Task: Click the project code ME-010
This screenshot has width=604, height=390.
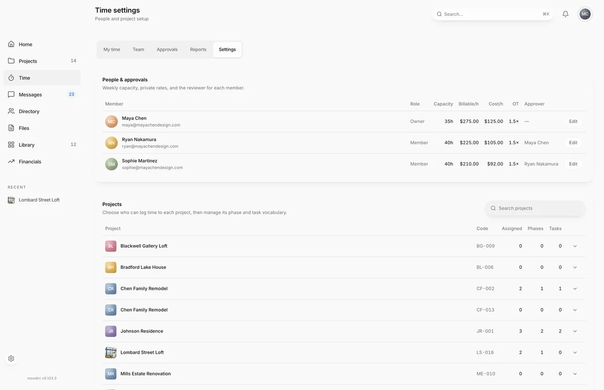Action: (486, 374)
